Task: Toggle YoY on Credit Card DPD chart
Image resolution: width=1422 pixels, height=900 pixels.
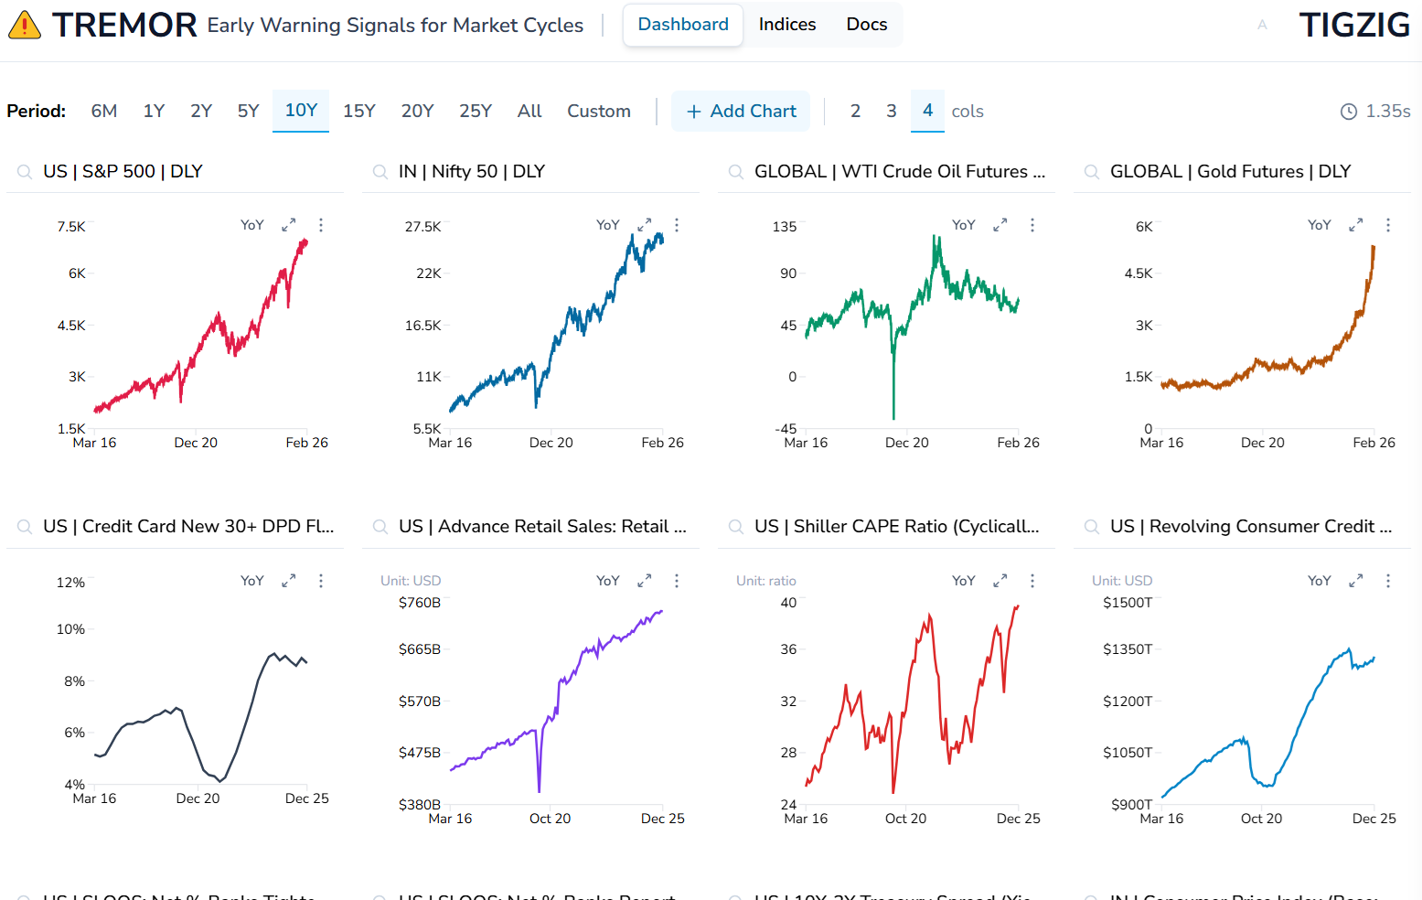Action: [252, 581]
